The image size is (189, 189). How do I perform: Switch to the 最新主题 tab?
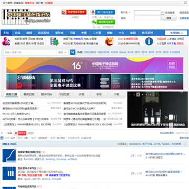point(12,94)
